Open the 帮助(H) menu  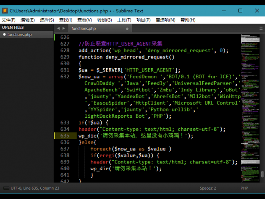coord(188,20)
